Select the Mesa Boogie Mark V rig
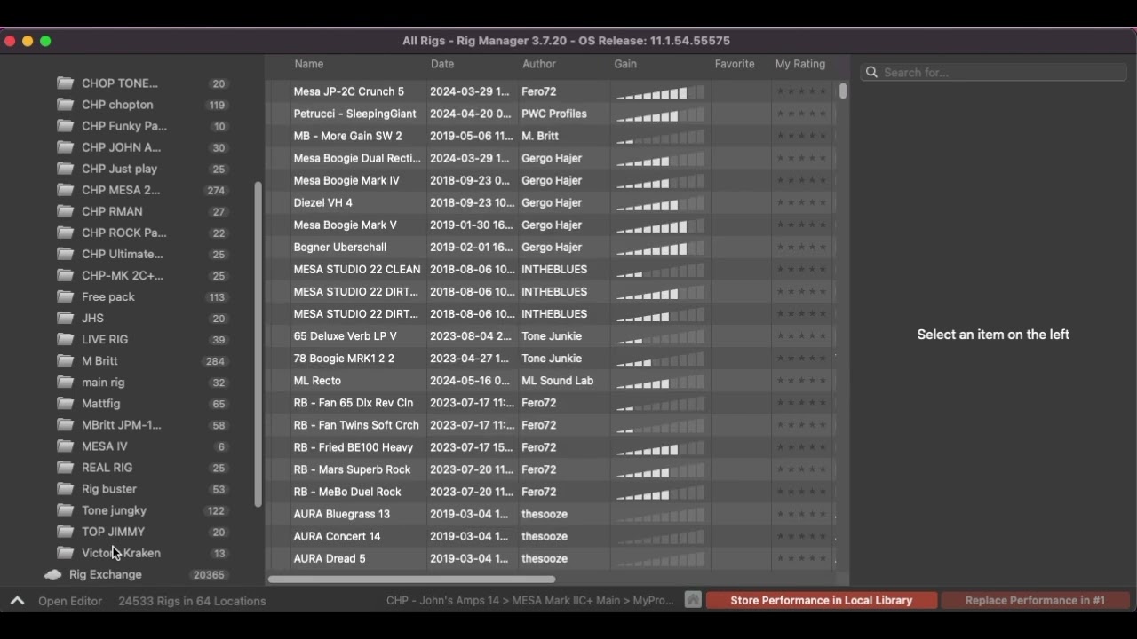 tap(346, 225)
